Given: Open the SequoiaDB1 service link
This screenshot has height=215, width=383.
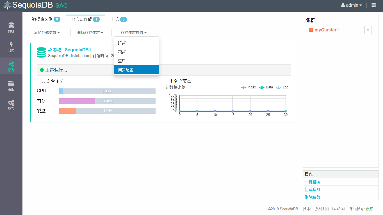Looking at the screenshot, I should pos(78,50).
